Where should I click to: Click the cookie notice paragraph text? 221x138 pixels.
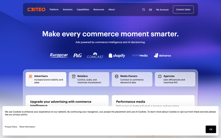click(110, 113)
